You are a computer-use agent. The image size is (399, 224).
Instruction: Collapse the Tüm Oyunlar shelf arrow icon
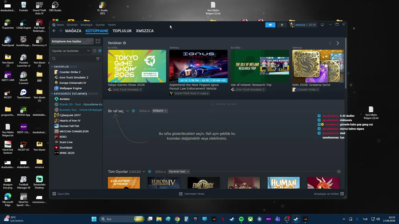click(339, 171)
